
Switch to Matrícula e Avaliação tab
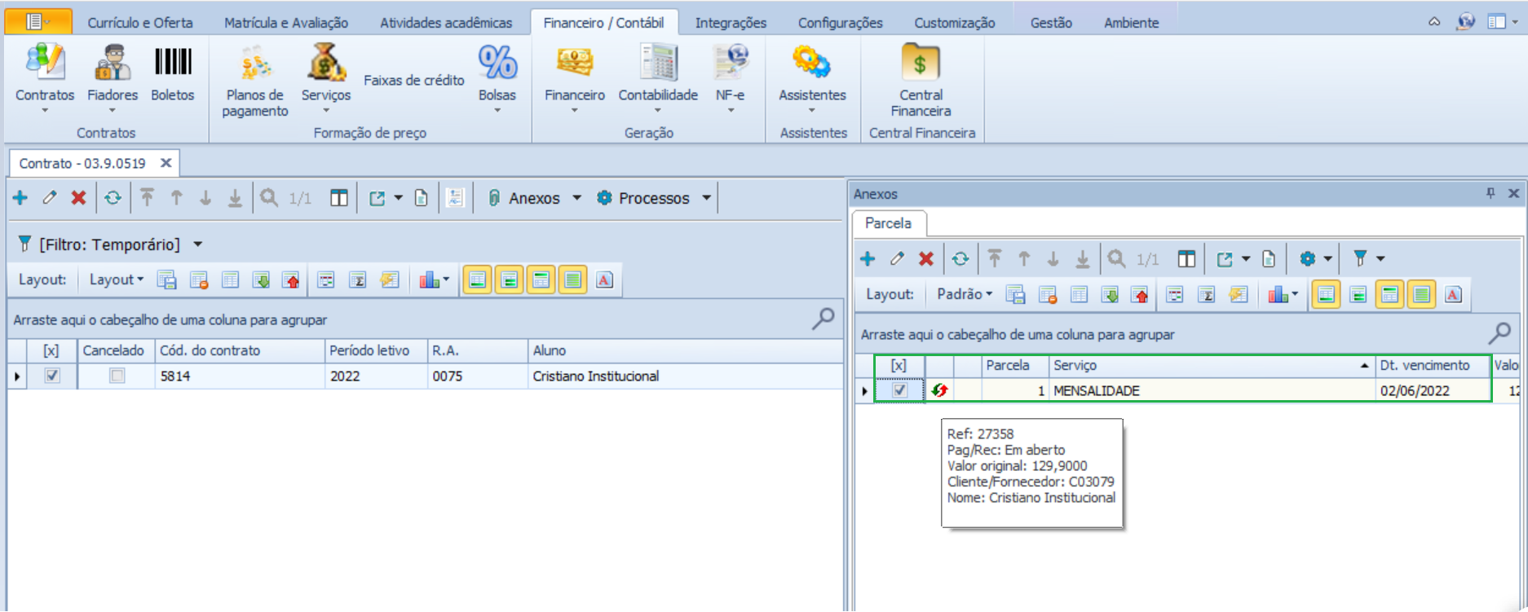(x=286, y=23)
